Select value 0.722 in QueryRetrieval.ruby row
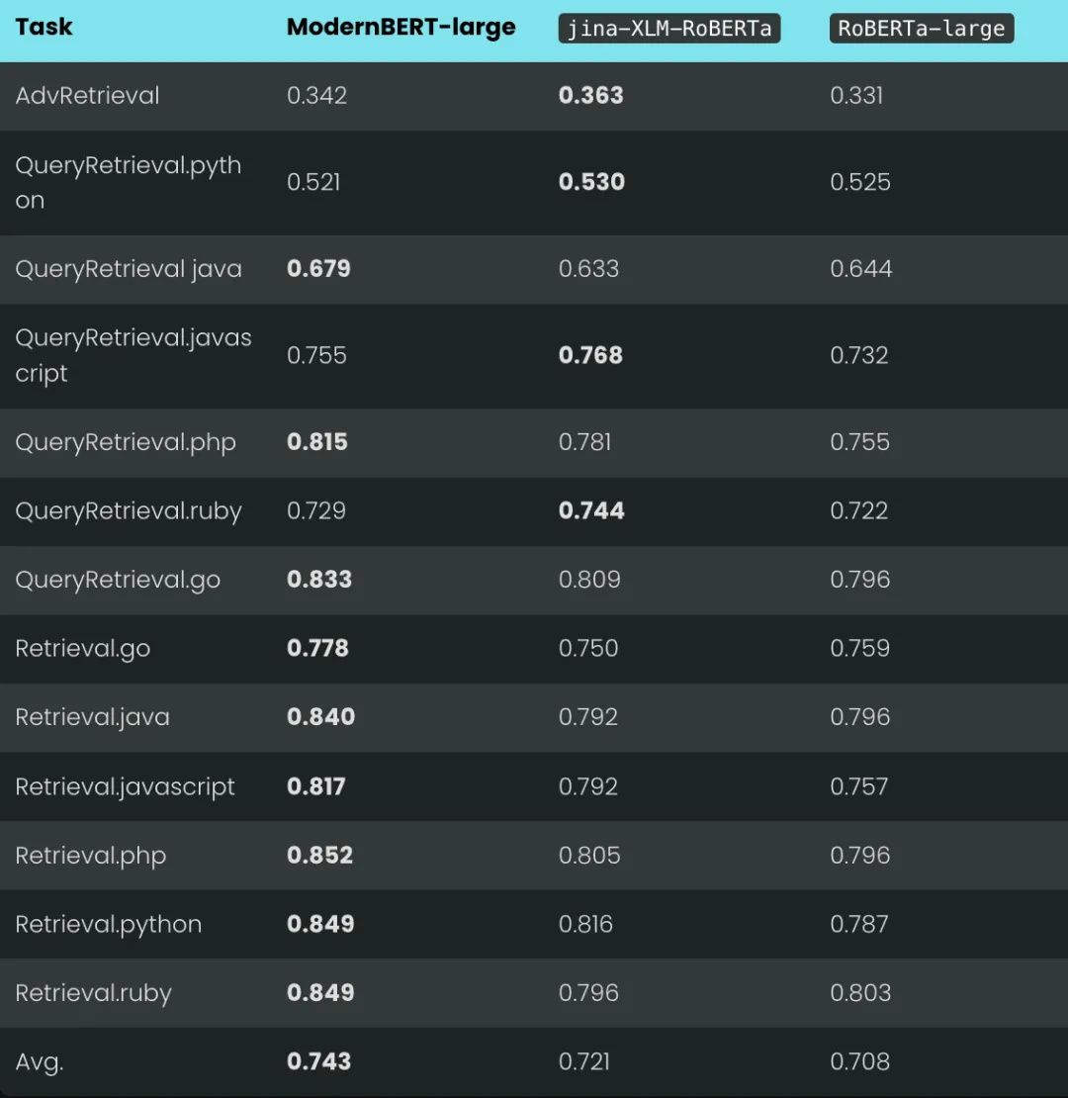Viewport: 1068px width, 1098px height. [858, 510]
